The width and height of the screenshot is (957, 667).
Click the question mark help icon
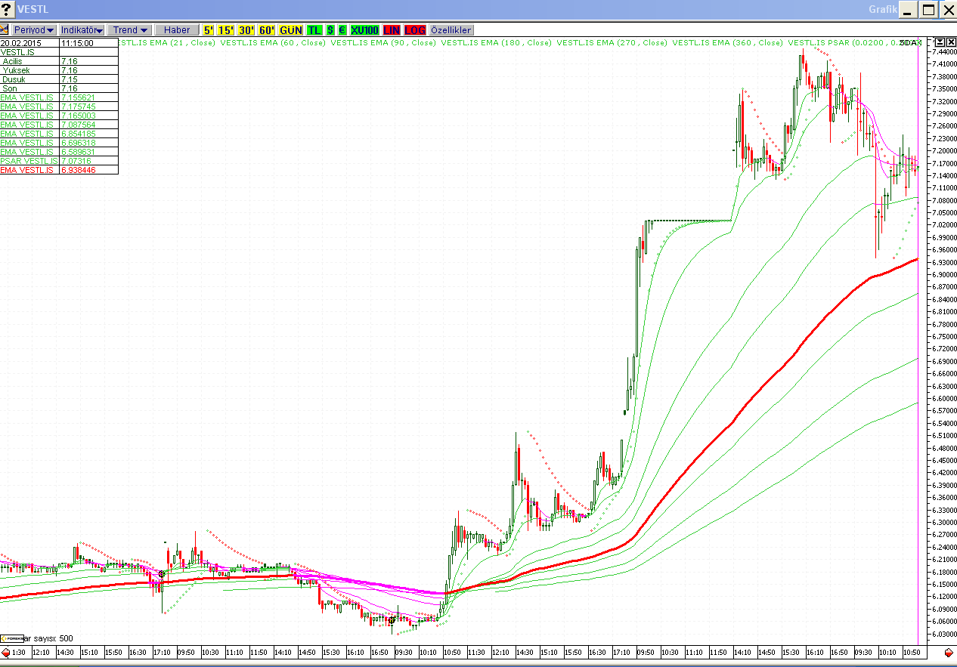(8, 10)
